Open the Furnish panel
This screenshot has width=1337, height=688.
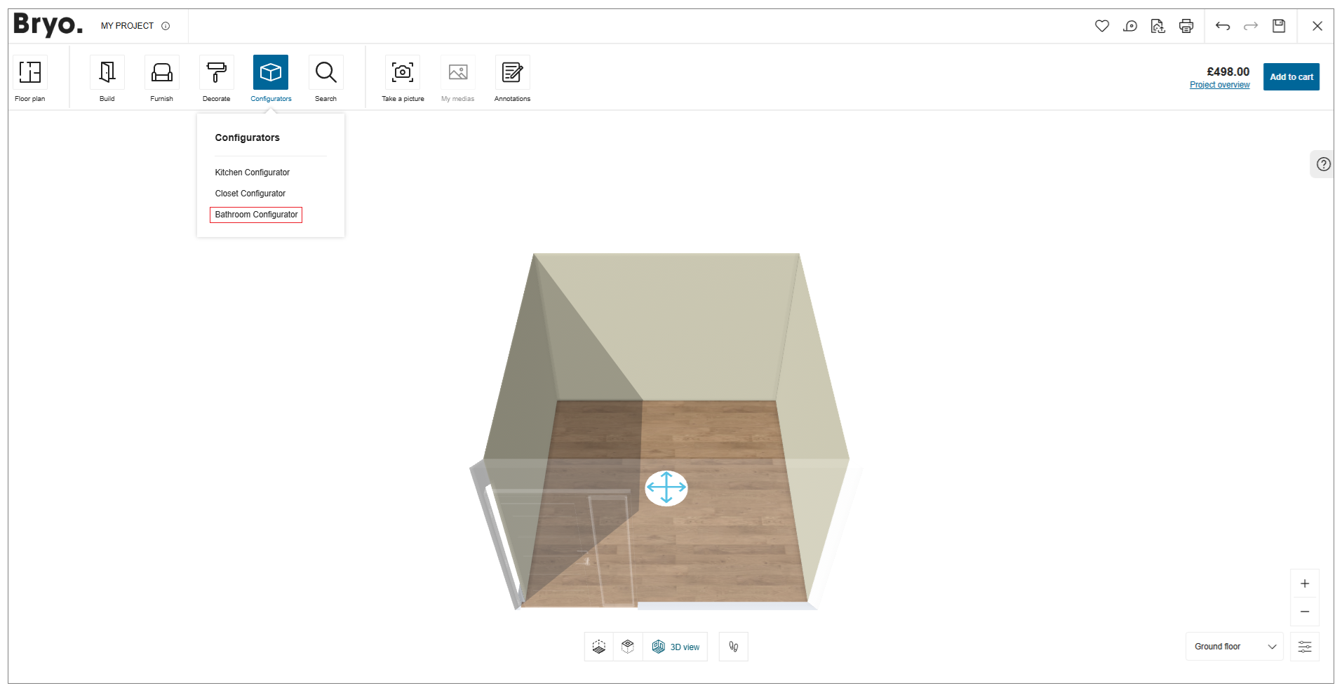pyautogui.click(x=161, y=77)
